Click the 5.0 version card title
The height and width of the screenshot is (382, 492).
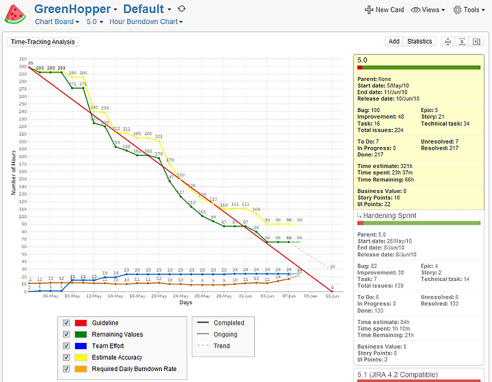(x=362, y=60)
